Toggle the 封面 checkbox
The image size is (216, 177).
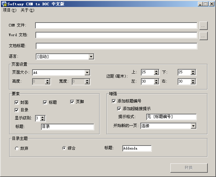click(x=17, y=103)
